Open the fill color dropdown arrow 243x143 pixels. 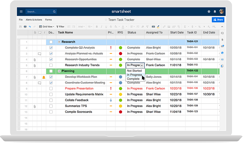coord(119,27)
